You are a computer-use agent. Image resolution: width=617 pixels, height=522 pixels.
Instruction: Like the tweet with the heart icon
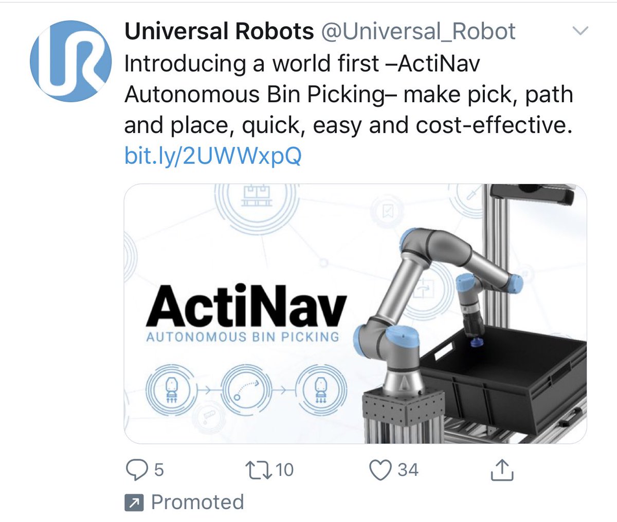380,470
